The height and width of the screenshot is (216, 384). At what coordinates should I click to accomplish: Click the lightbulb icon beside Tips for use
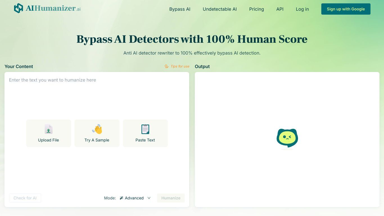[166, 66]
